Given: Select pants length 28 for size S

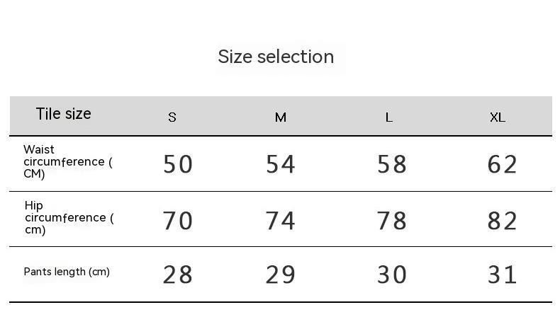Looking at the screenshot, I should pos(178,275).
